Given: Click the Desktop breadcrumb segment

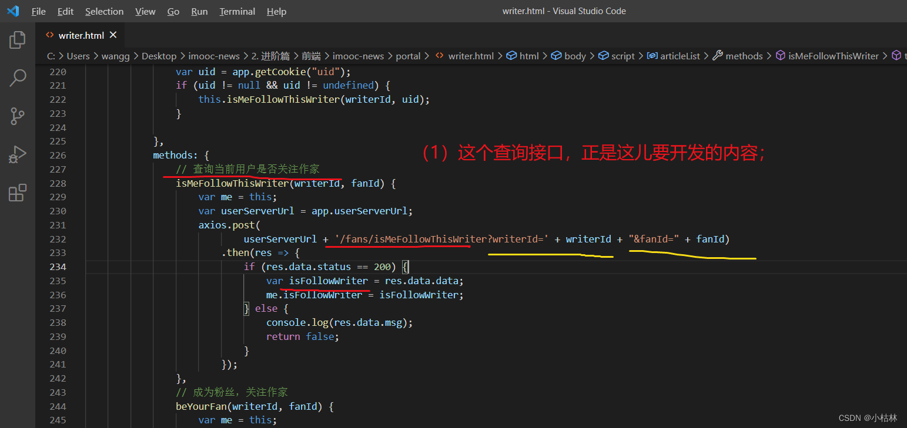Looking at the screenshot, I should click(x=159, y=56).
